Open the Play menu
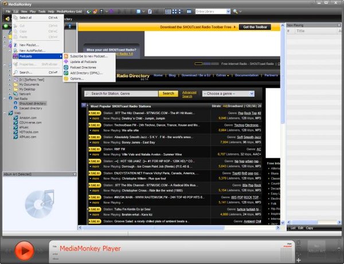344x264 pixels. [x=33, y=11]
